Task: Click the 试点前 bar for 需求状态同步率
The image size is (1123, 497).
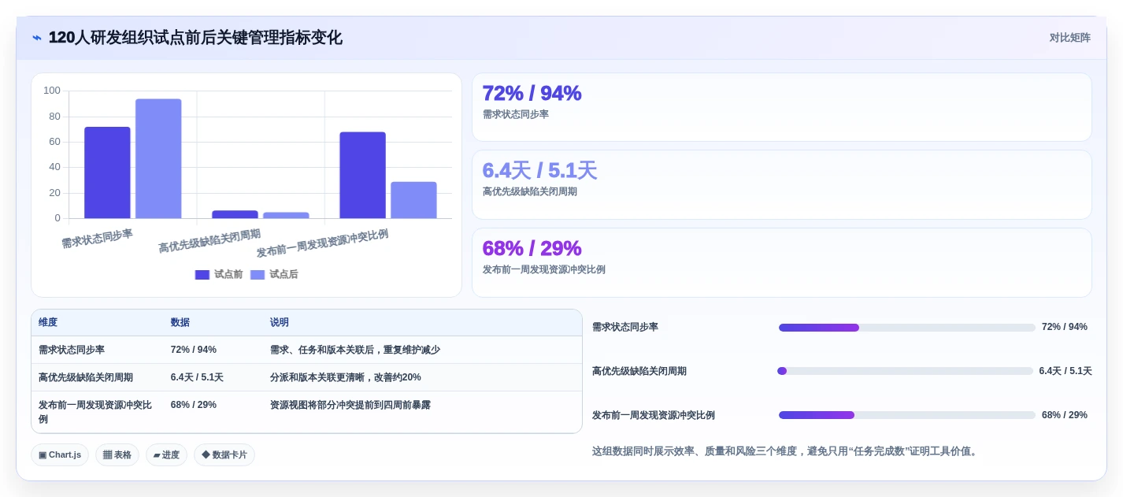Action: (107, 172)
